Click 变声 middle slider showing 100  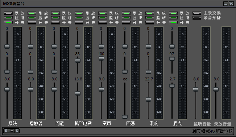(101, 58)
